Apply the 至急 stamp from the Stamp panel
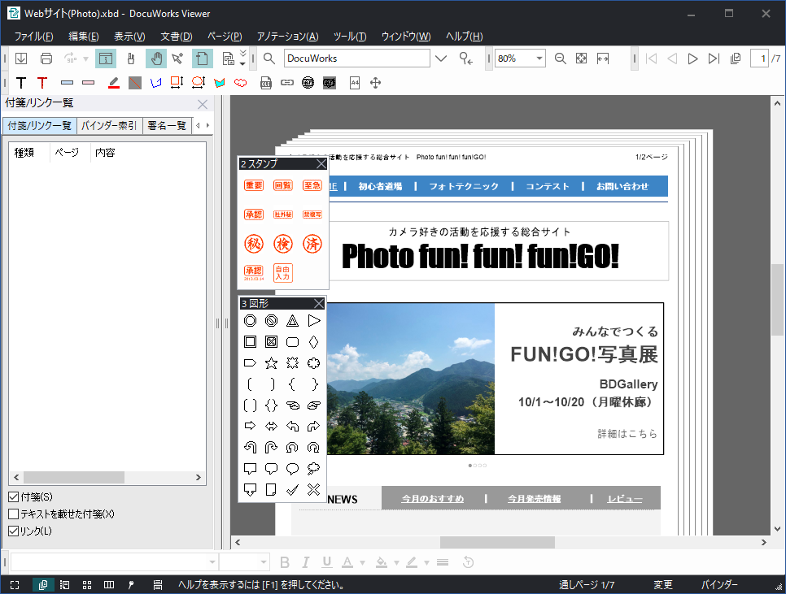This screenshot has height=594, width=786. tap(312, 184)
